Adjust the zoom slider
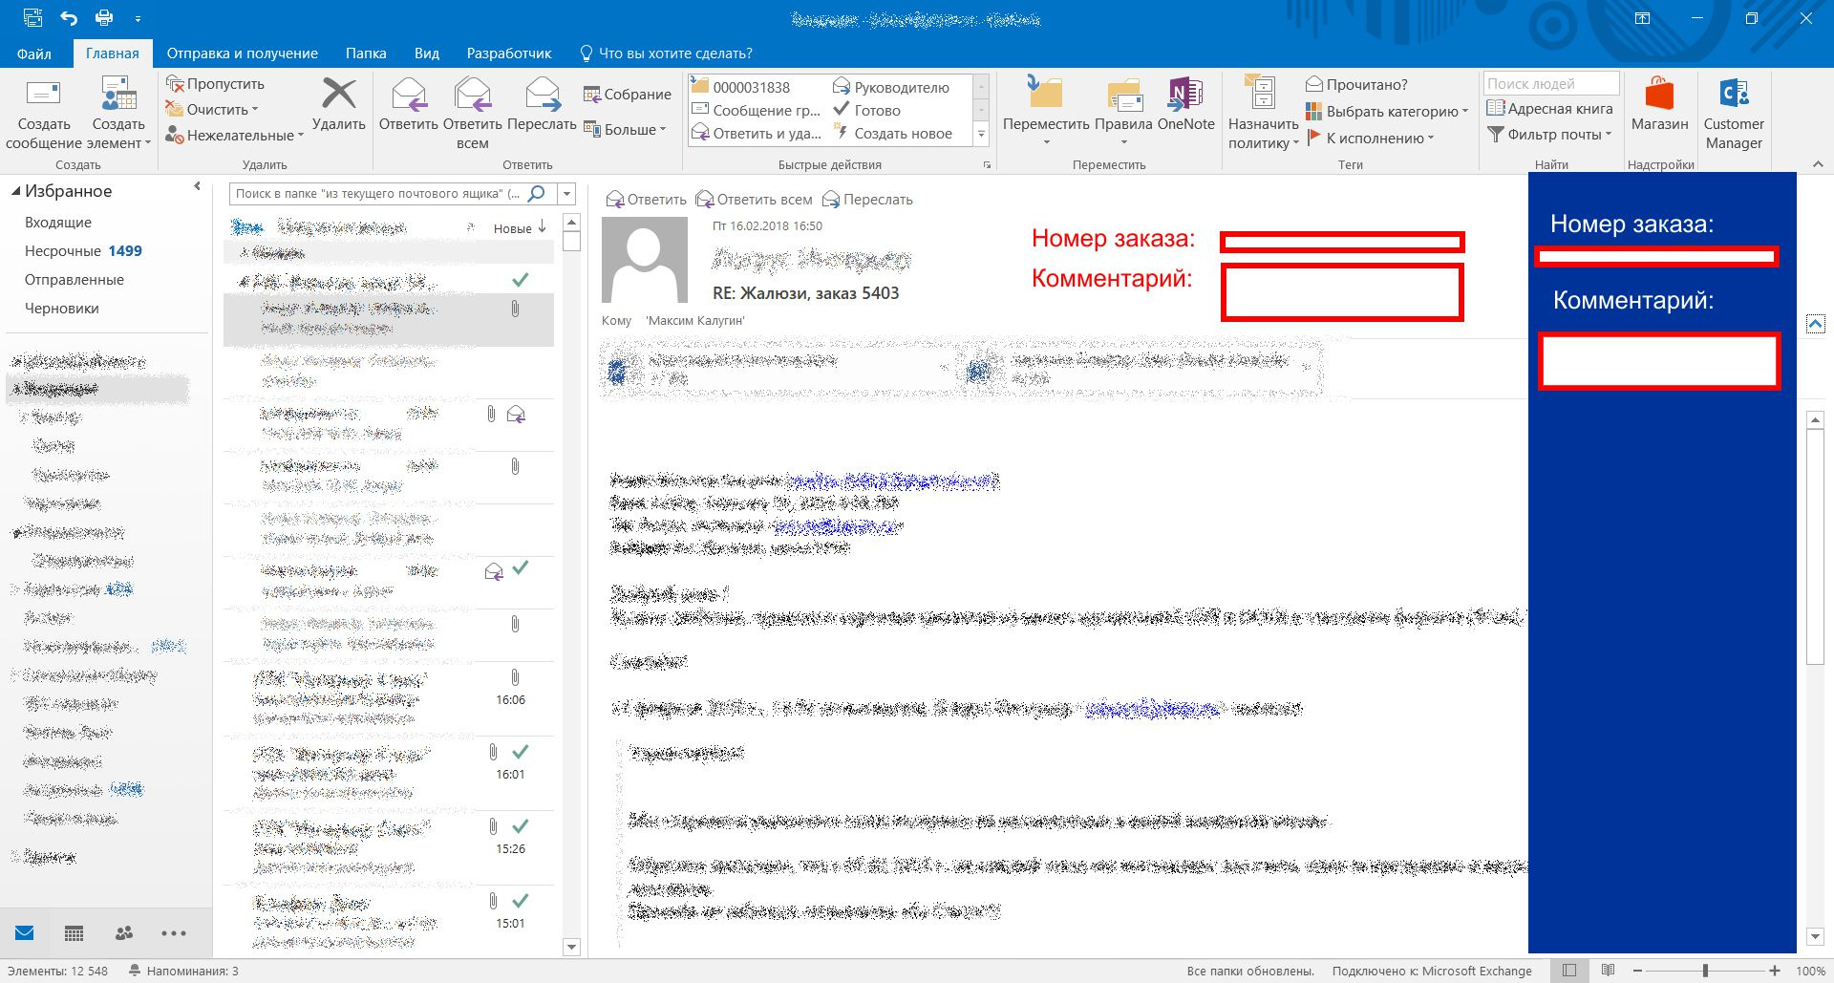This screenshot has width=1834, height=983. point(1706,971)
